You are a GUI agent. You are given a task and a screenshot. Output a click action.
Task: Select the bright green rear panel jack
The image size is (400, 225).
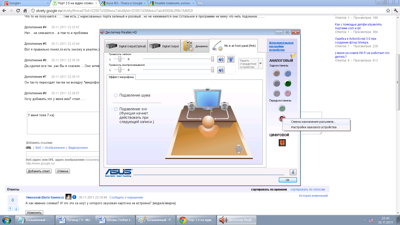[x=288, y=83]
